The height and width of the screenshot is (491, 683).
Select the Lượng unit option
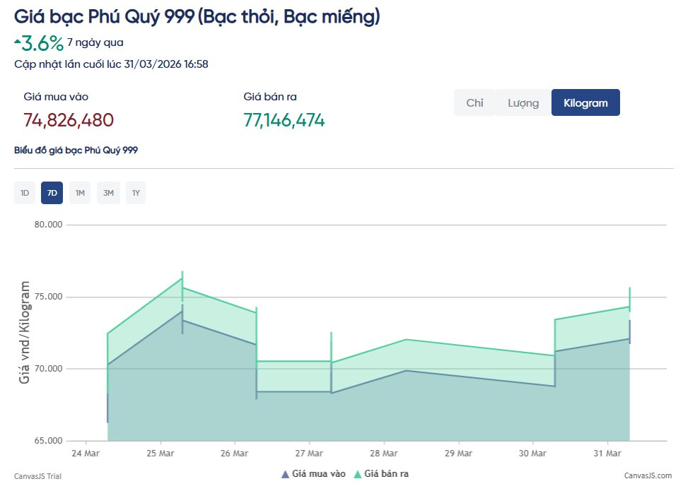click(x=523, y=103)
